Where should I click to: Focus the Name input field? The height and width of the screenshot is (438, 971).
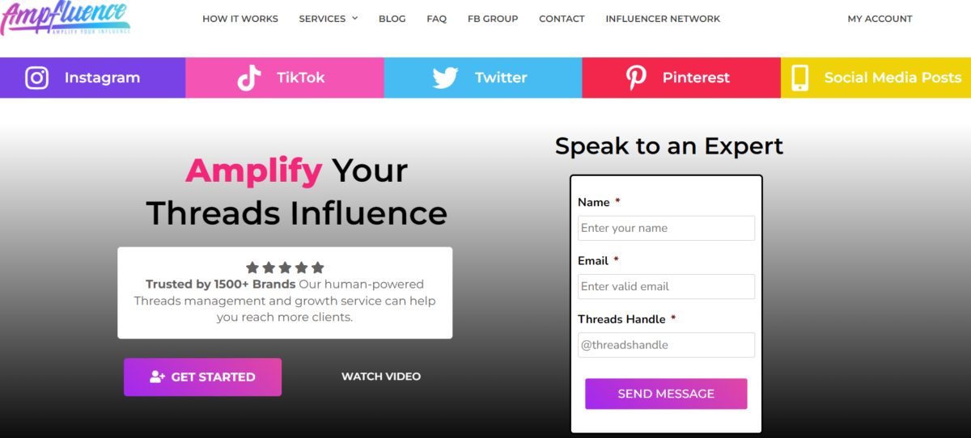[666, 228]
